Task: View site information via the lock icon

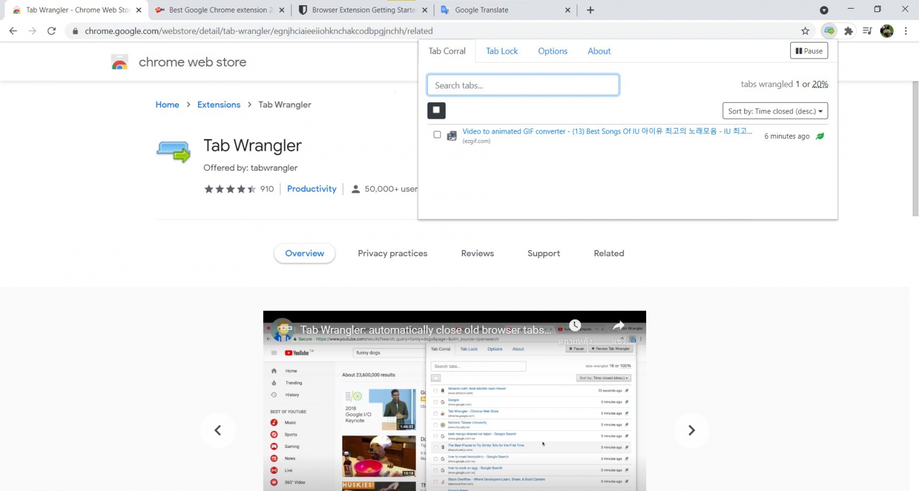Action: pos(75,31)
